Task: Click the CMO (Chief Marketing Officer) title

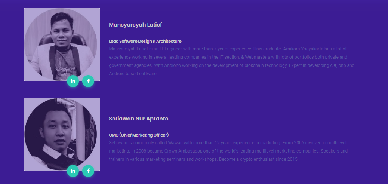Action: [139, 135]
